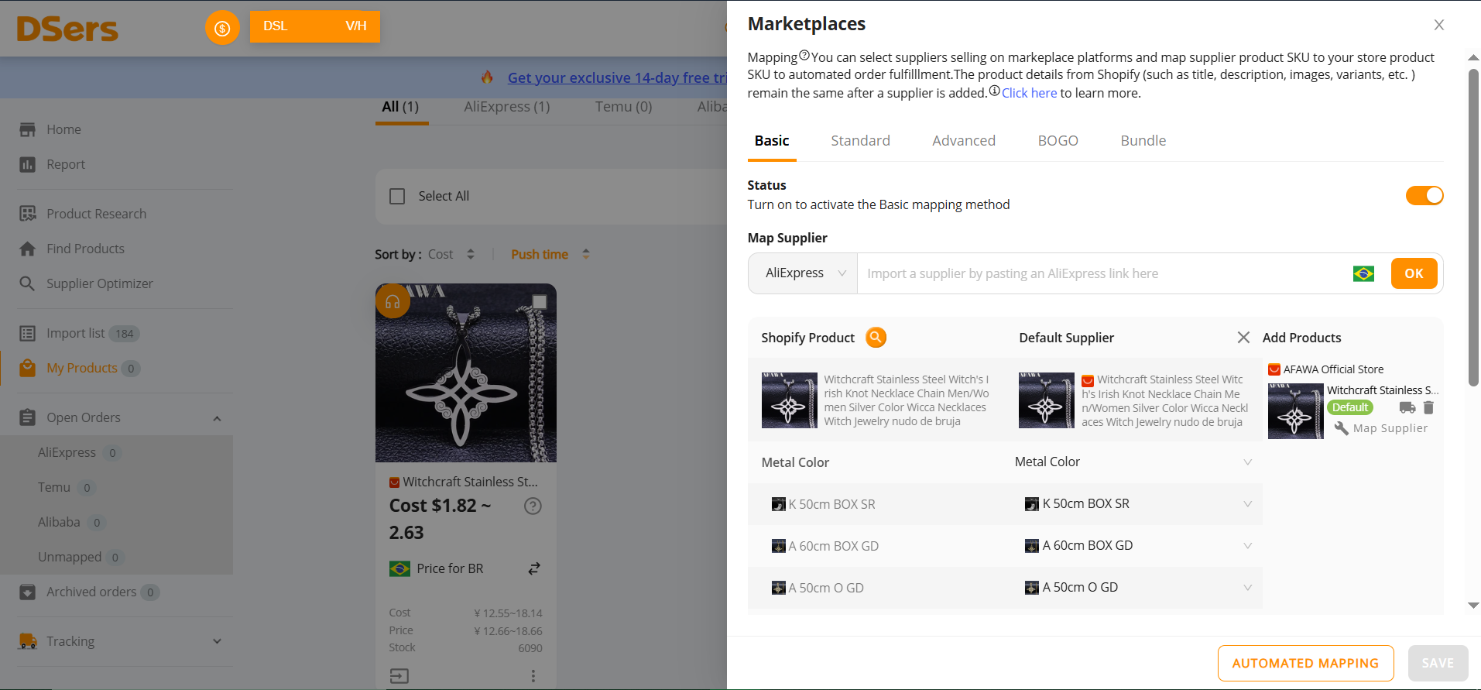Click the AUTOMATED MAPPING button
Screen dimensions: 1481x690
click(x=1305, y=663)
